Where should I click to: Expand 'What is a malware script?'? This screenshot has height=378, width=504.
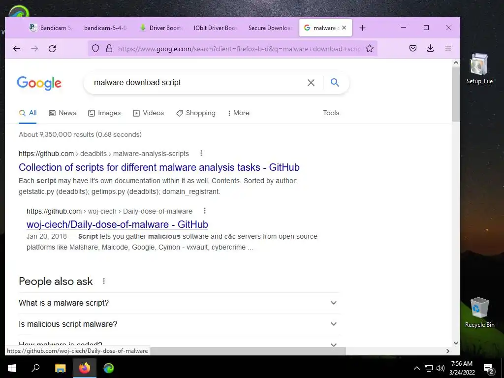point(179,303)
